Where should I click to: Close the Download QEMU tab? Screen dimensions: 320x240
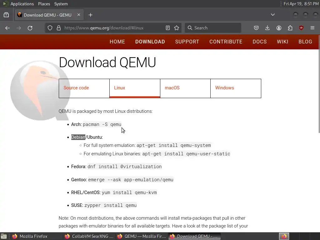79,15
